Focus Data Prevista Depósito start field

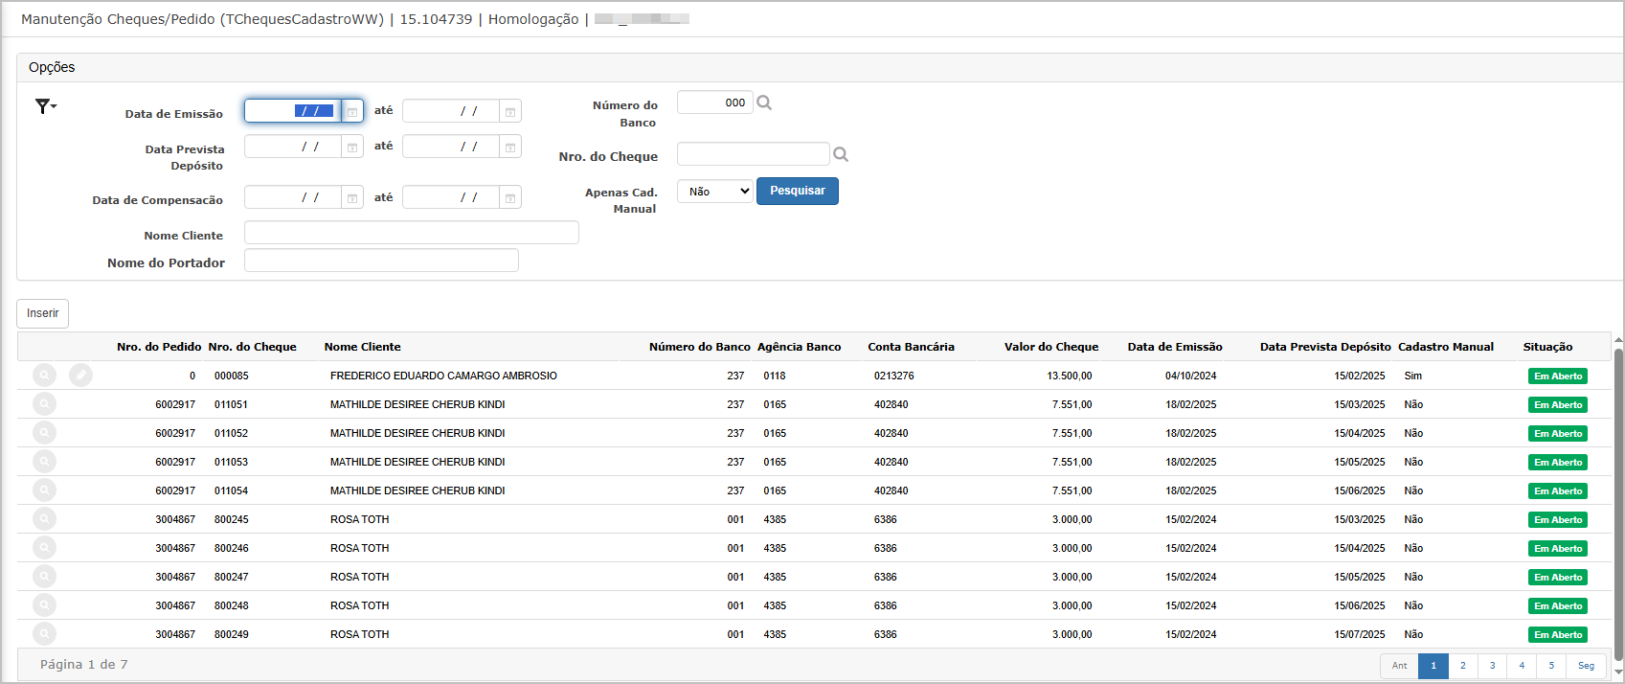point(293,147)
